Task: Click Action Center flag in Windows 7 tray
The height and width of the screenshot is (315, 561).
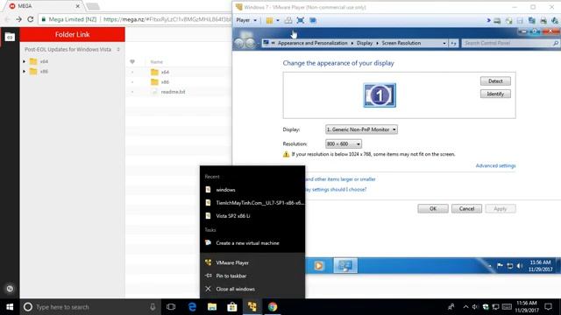Action: [500, 266]
